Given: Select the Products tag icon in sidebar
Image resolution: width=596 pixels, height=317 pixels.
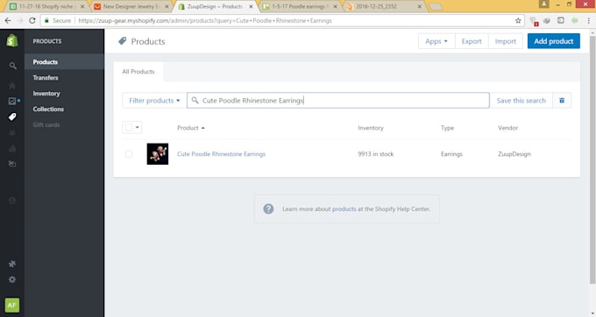Looking at the screenshot, I should 12,116.
